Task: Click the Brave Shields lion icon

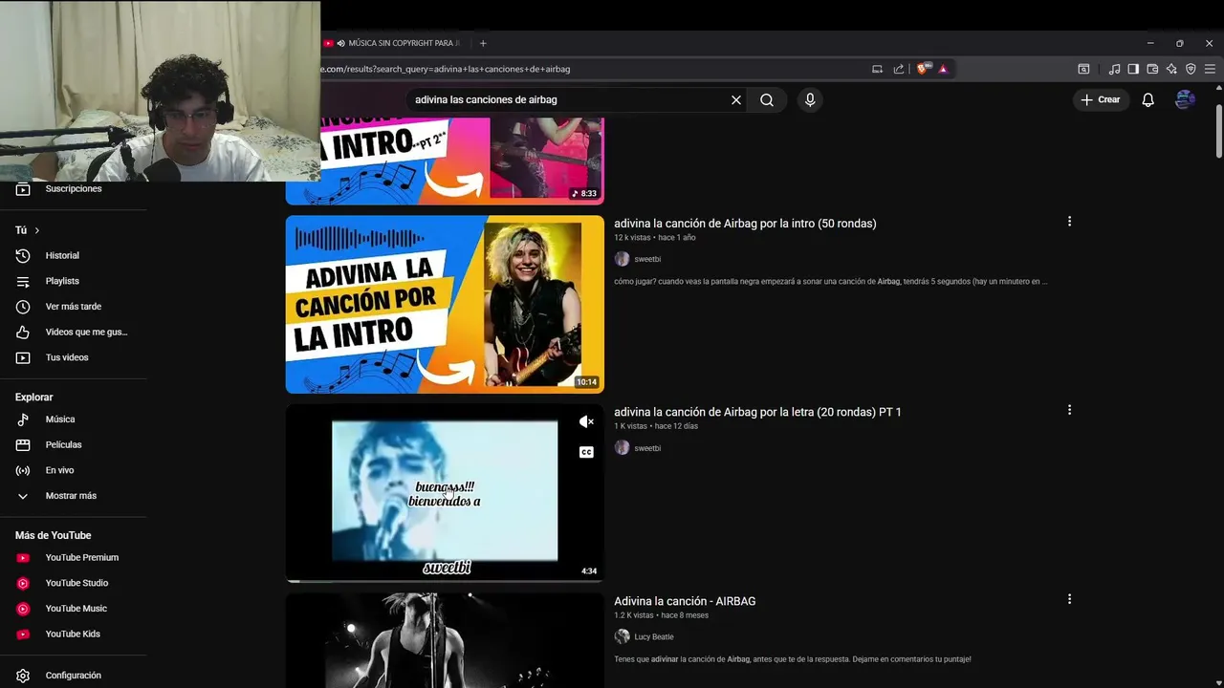Action: pyautogui.click(x=923, y=69)
